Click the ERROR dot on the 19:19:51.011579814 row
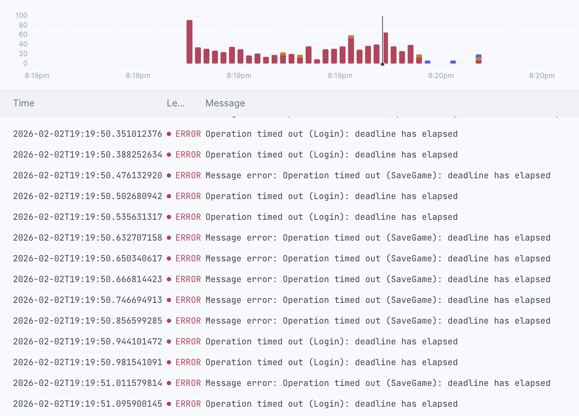The image size is (579, 416). (169, 383)
